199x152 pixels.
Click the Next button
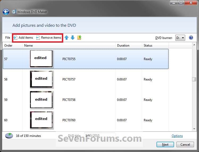(x=165, y=144)
